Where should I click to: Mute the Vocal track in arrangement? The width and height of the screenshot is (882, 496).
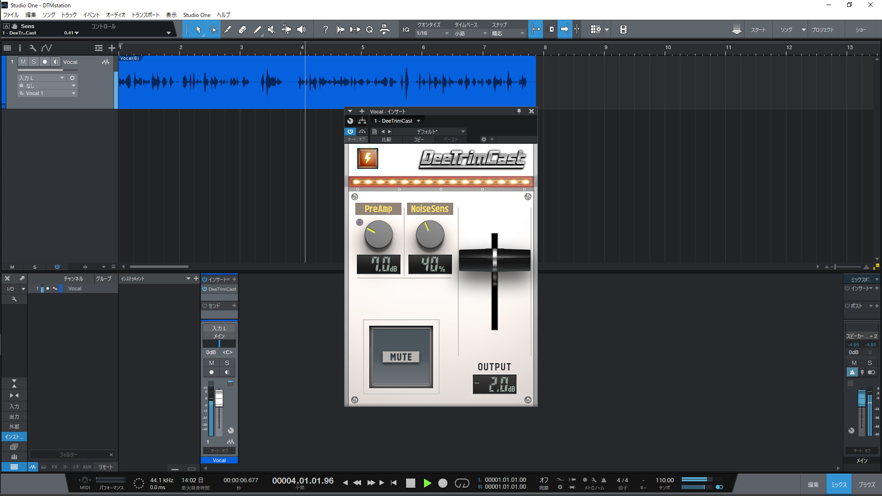coord(23,62)
